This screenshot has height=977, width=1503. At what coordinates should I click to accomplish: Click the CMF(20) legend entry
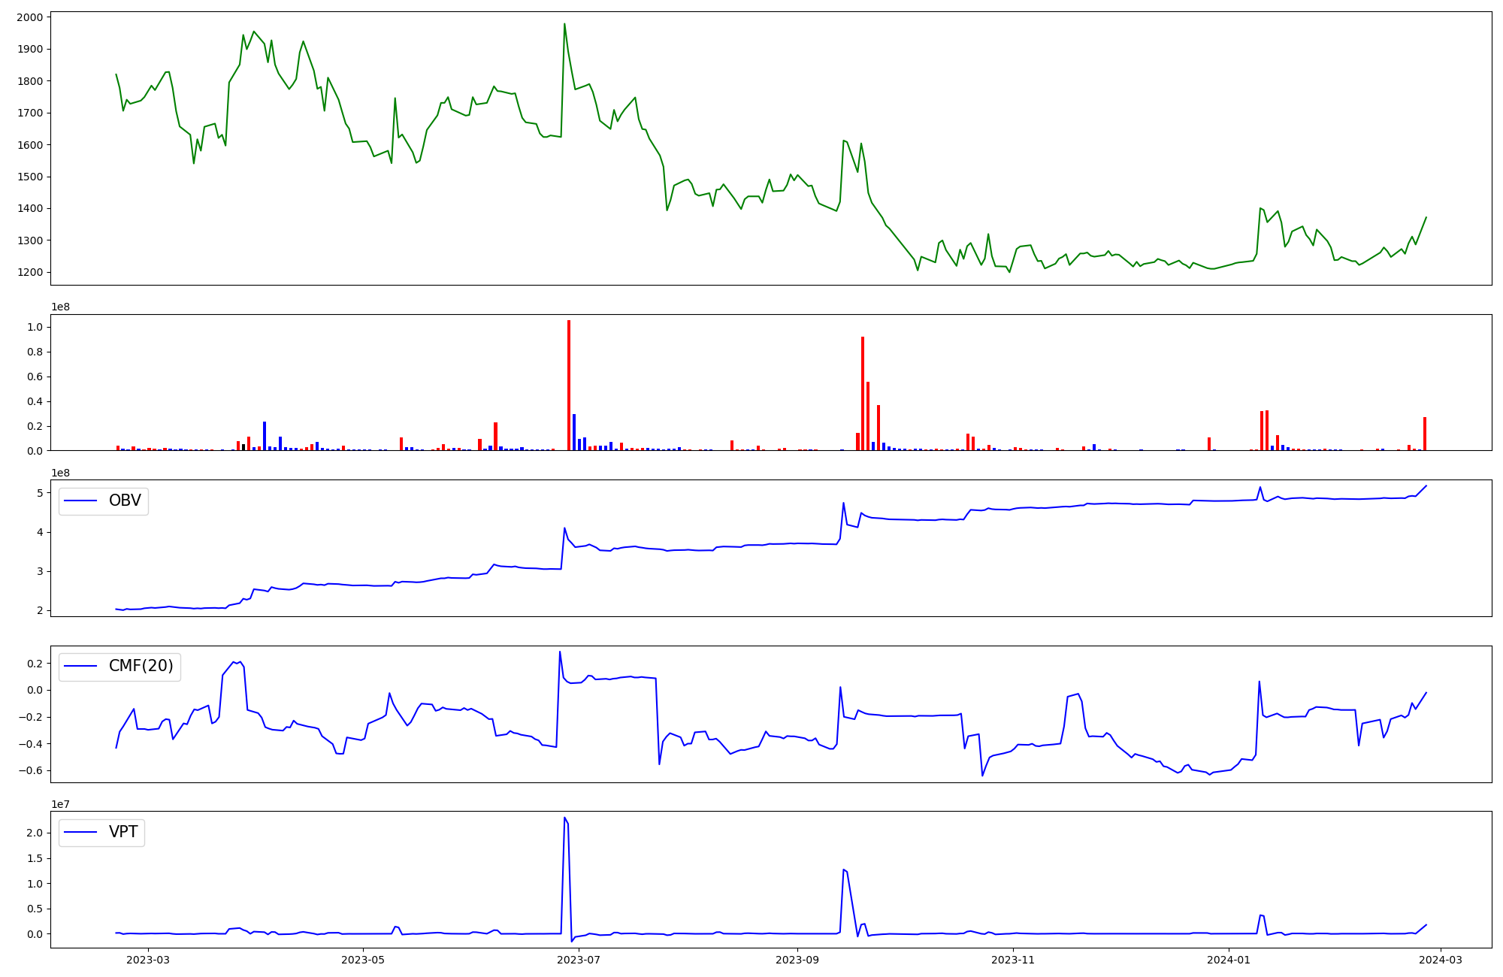pos(141,667)
